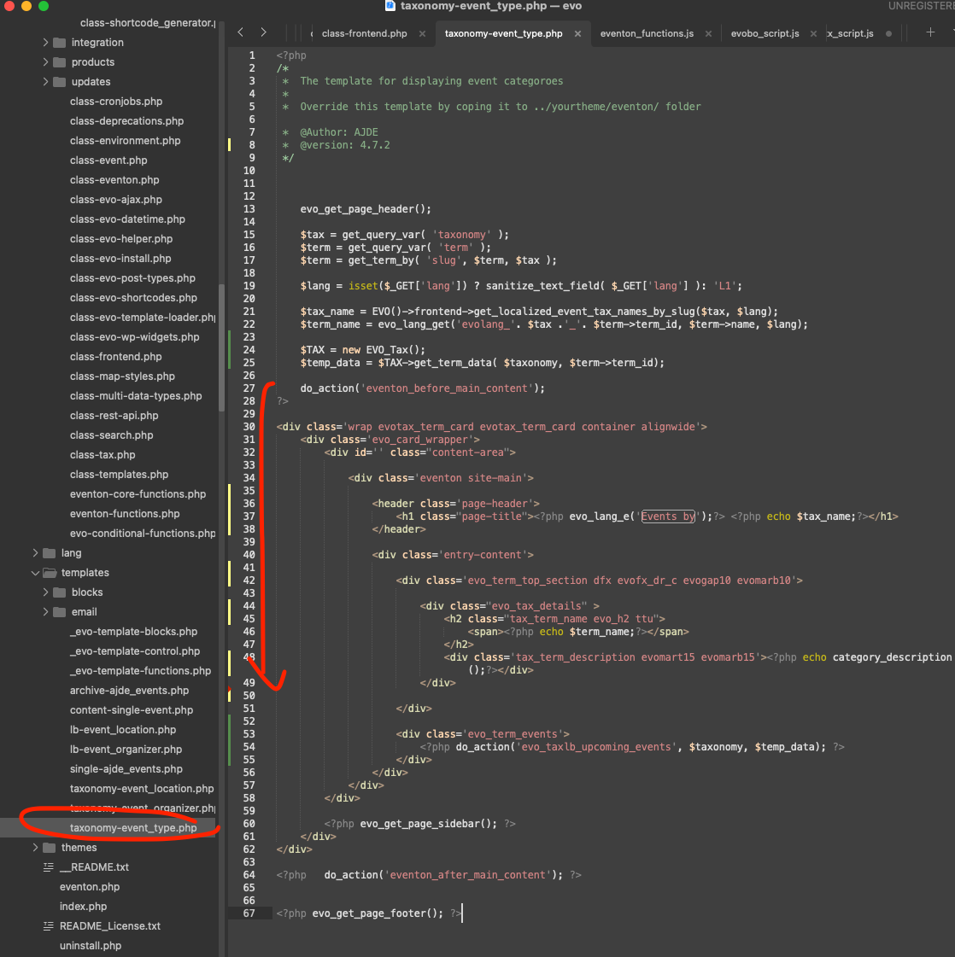Click line number 67 in gutter

coord(249,913)
